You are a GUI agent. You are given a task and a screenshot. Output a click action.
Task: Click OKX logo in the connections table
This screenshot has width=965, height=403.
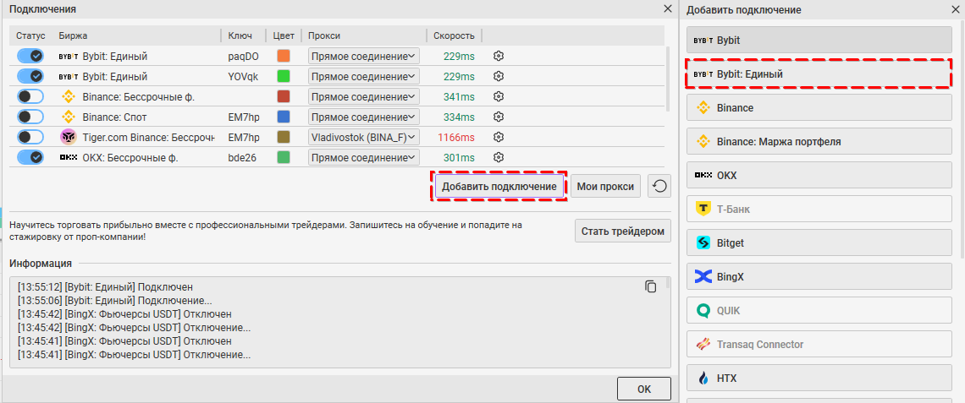point(68,157)
